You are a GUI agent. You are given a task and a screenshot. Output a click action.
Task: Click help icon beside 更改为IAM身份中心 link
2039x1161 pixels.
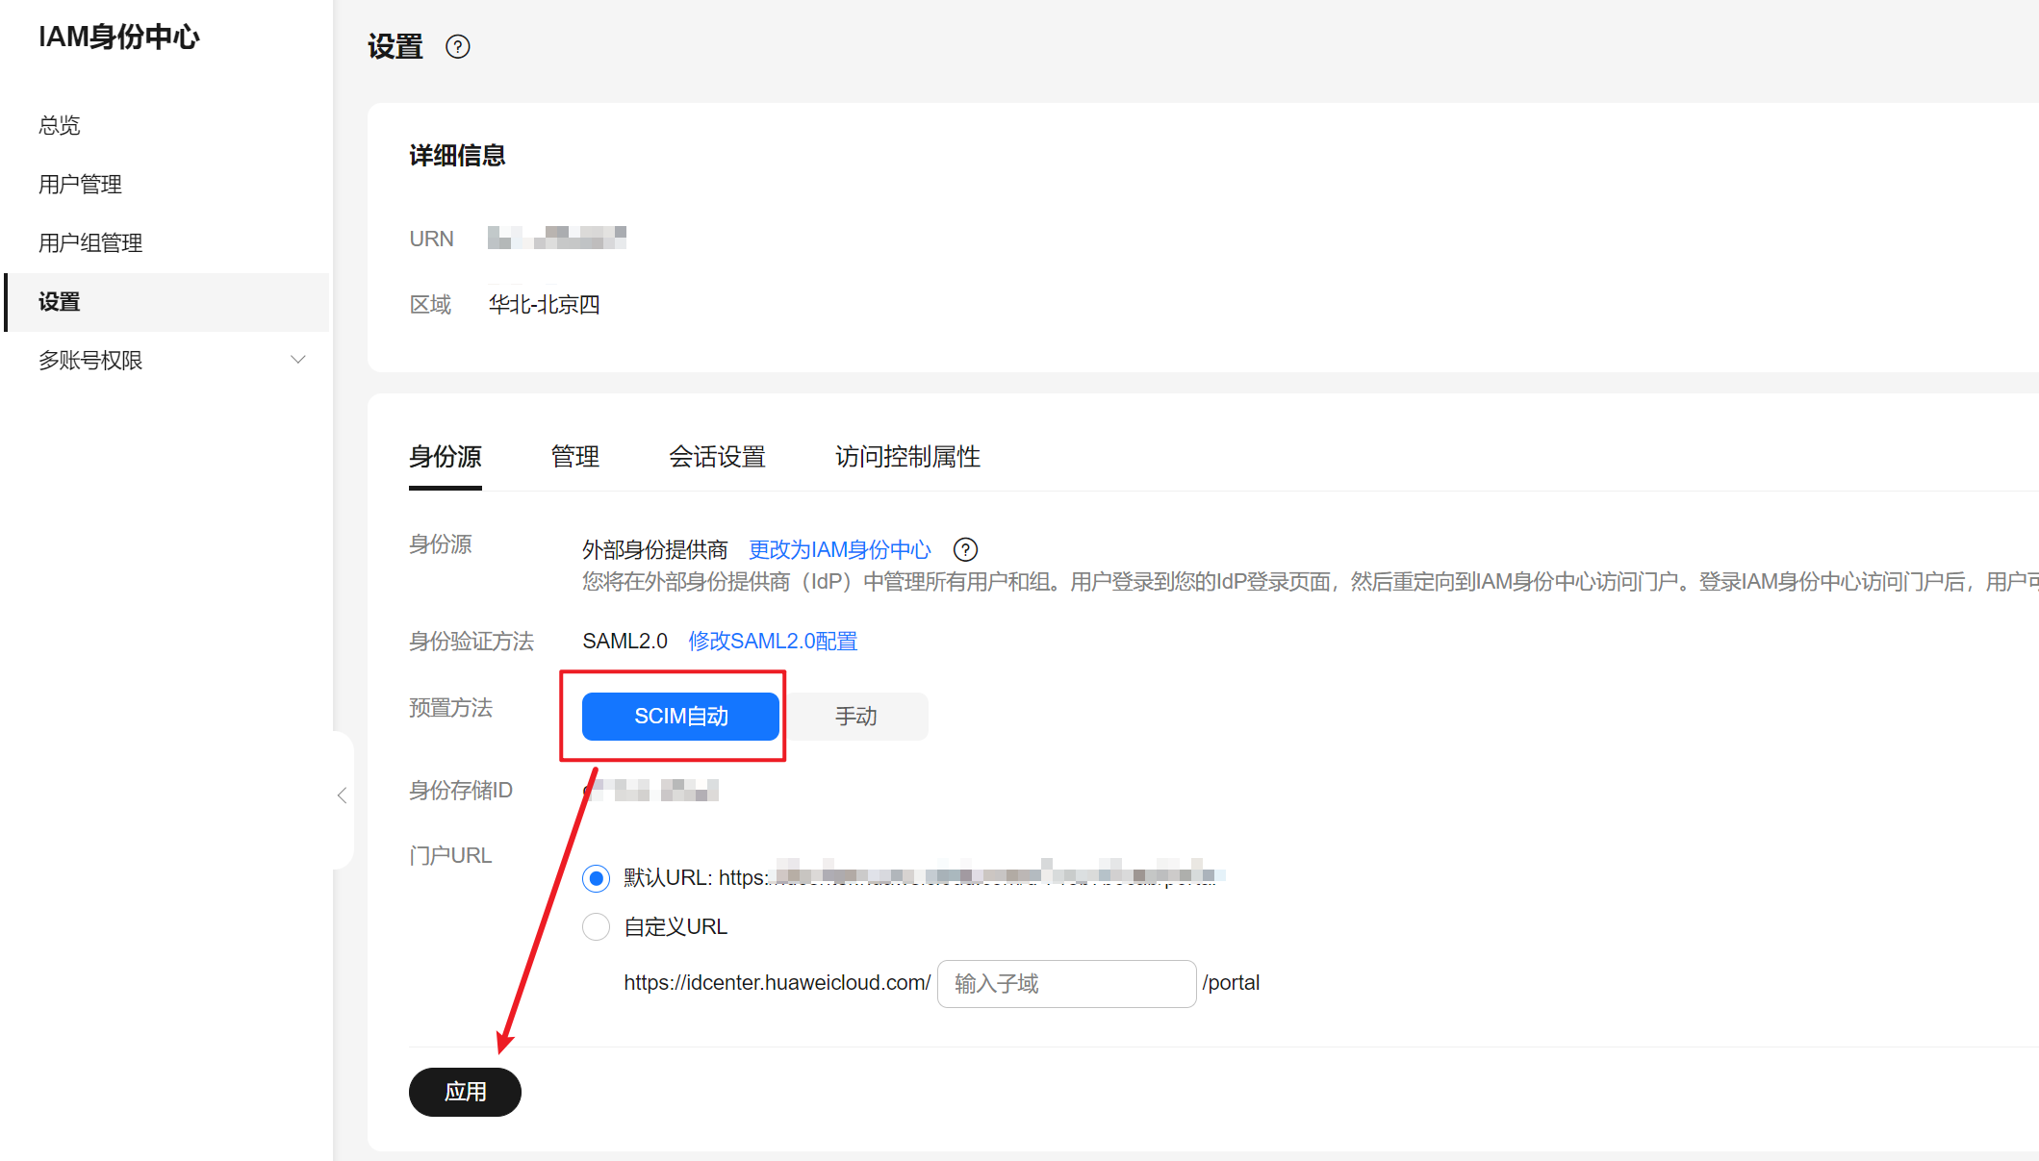(965, 549)
